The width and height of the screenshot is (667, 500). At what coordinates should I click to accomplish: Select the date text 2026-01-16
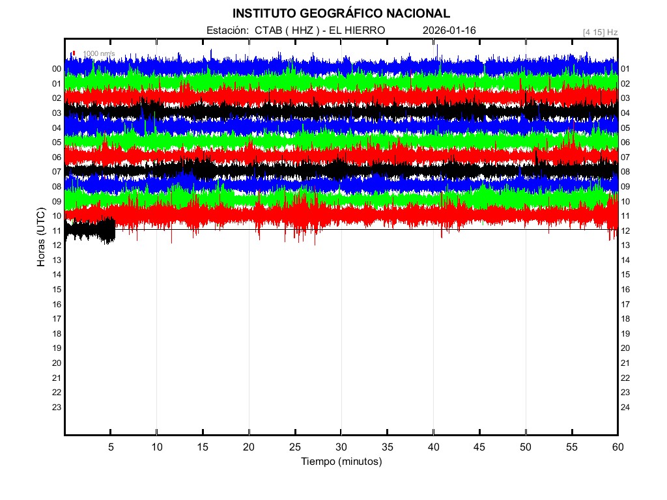click(449, 31)
